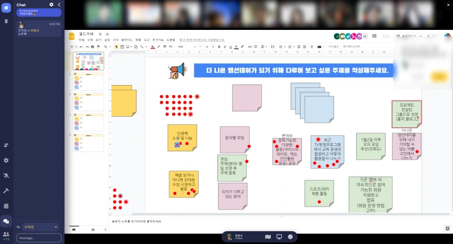Select the Paint format tool
The height and width of the screenshot is (244, 453).
click(x=98, y=46)
